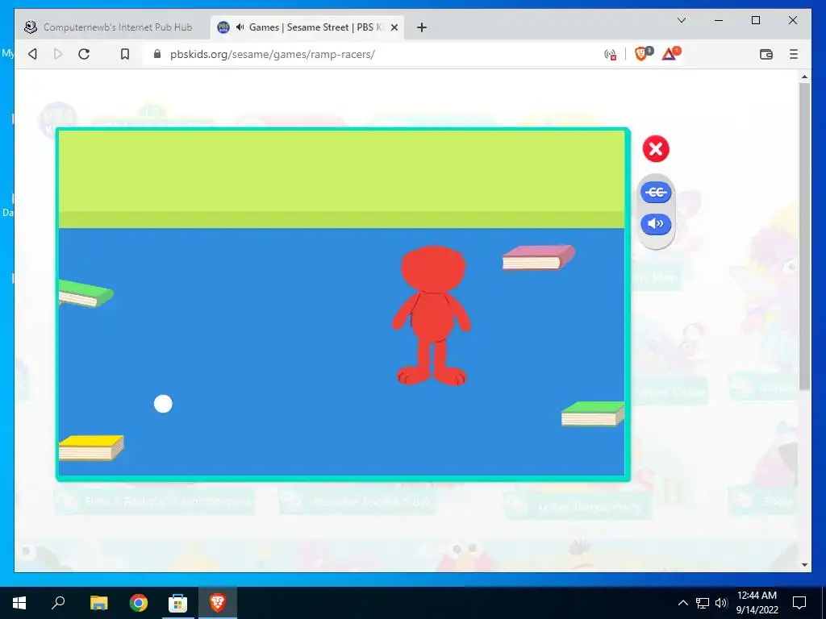Click the page scroll-up arrow

[804, 77]
